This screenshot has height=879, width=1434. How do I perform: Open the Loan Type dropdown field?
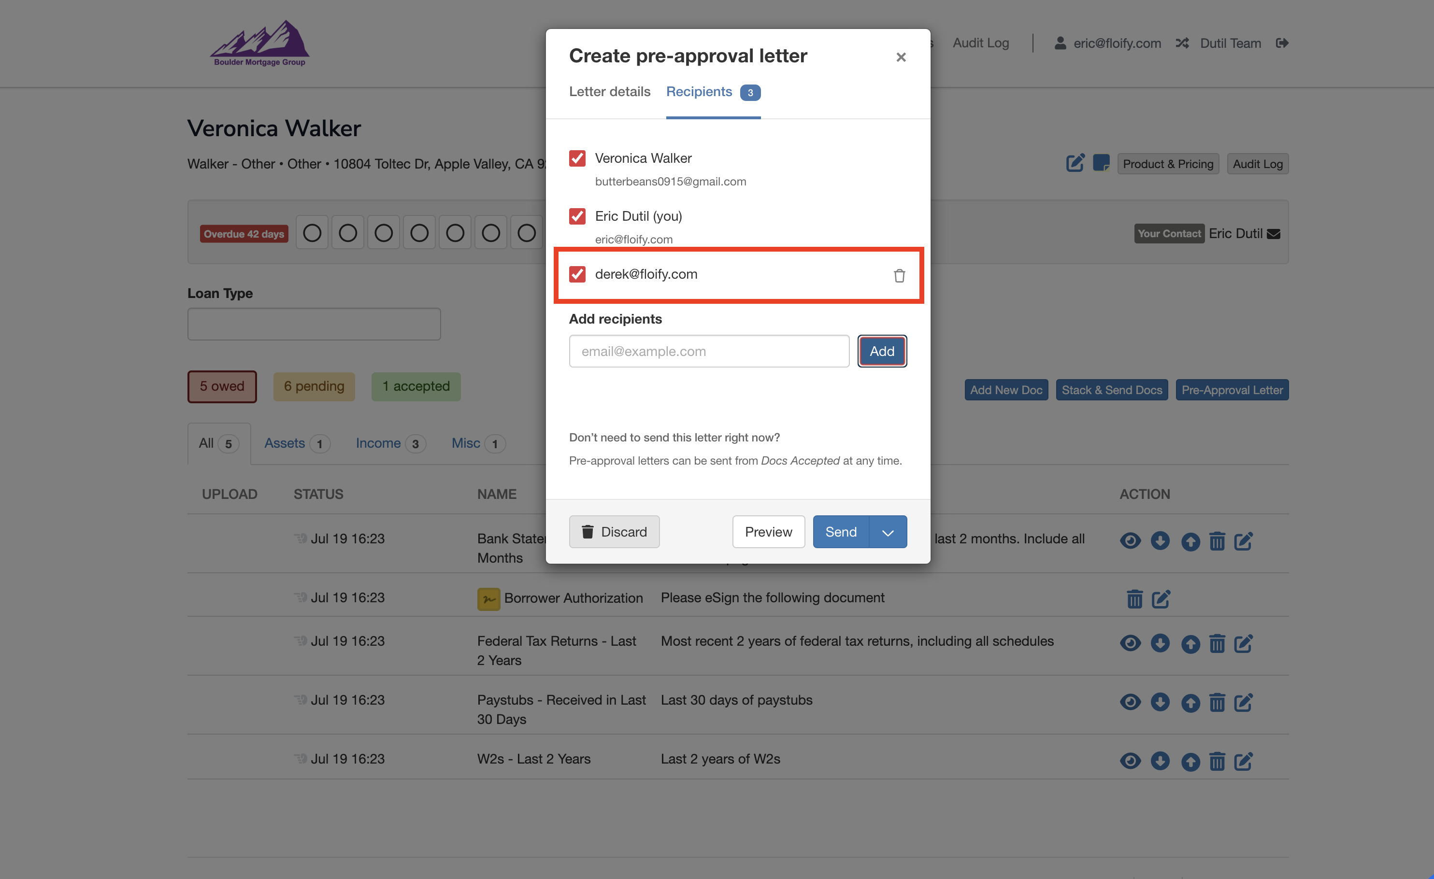pyautogui.click(x=314, y=324)
